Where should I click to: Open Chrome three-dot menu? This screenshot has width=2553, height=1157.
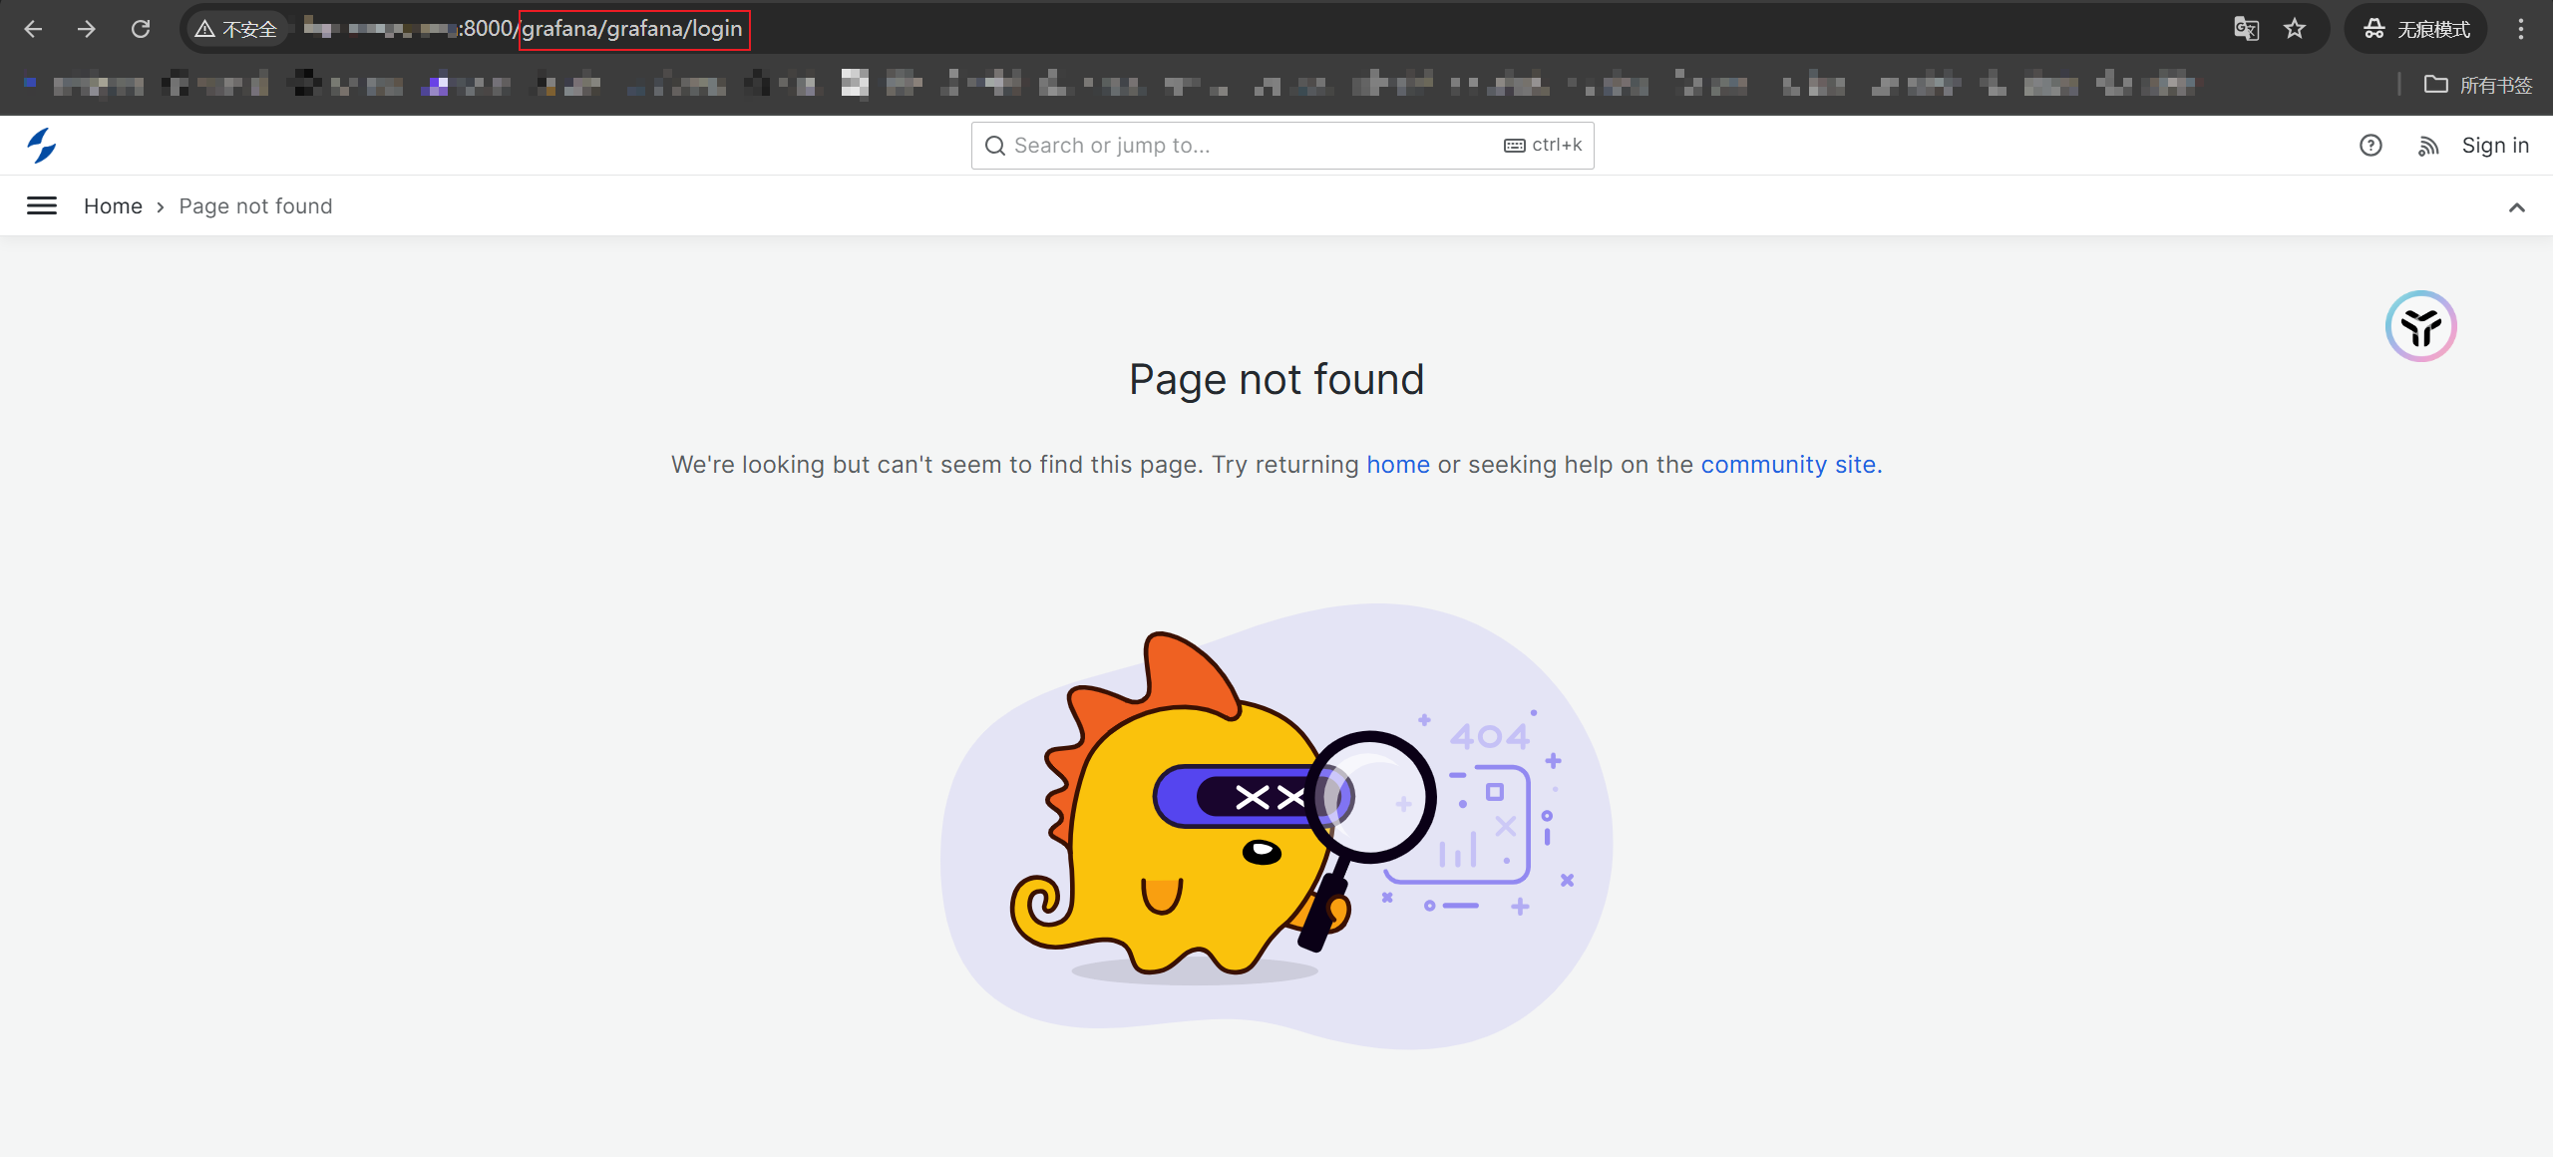pos(2521,29)
